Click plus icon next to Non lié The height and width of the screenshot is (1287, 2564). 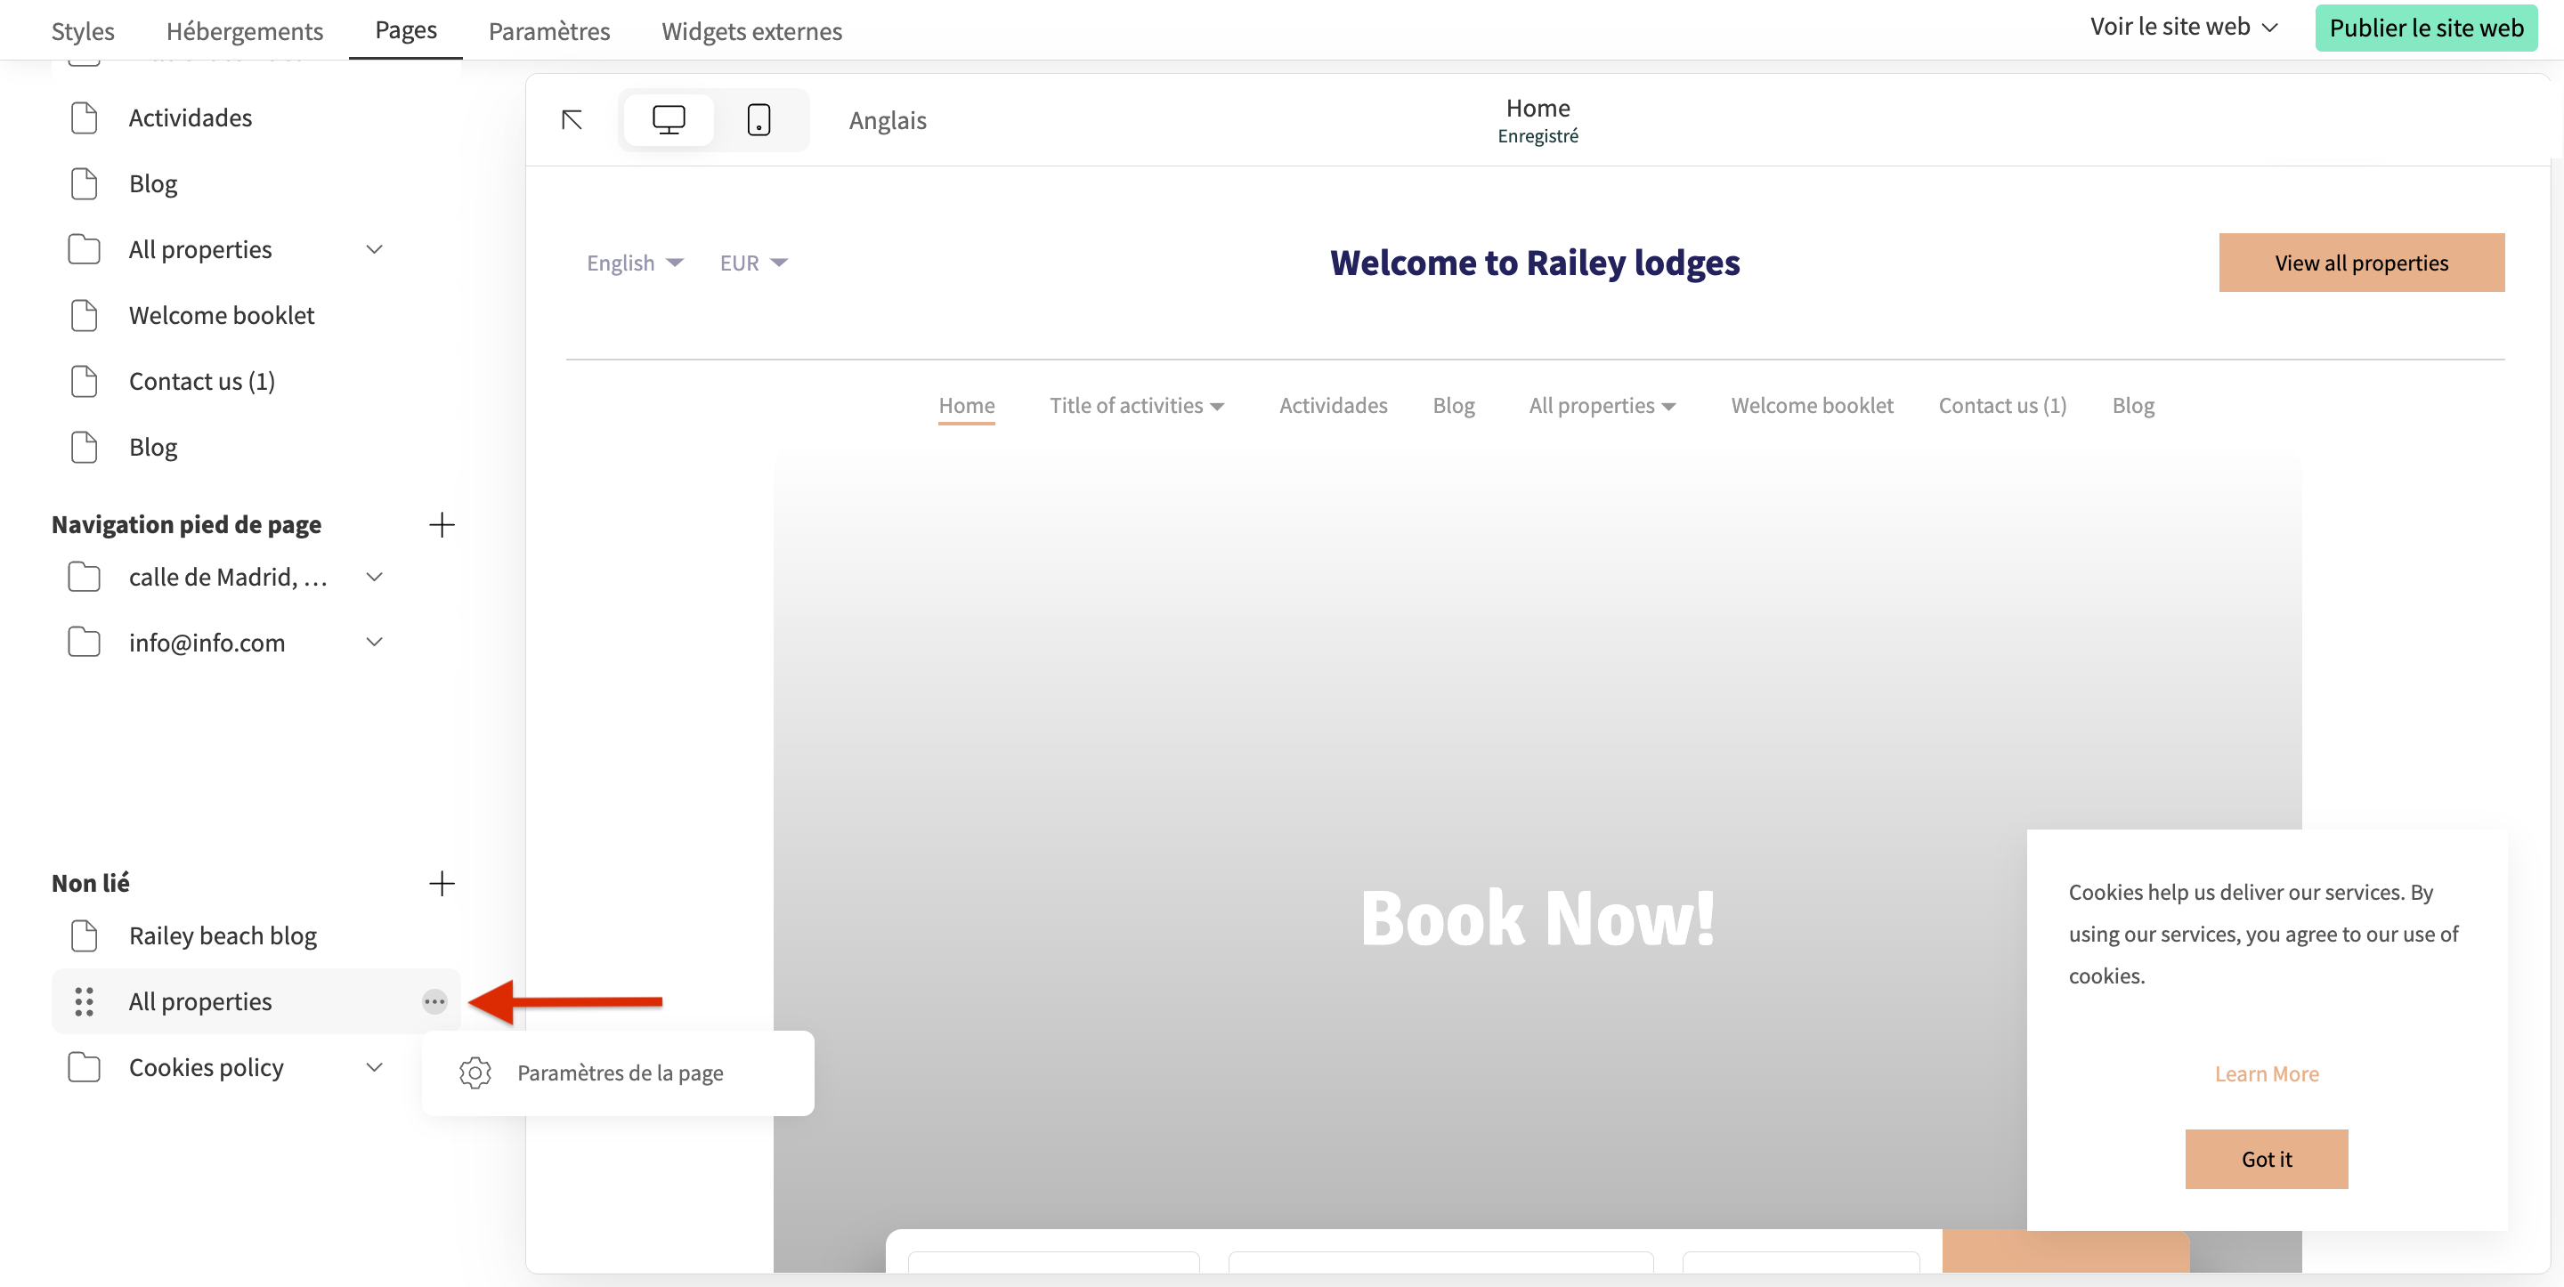pyautogui.click(x=441, y=883)
